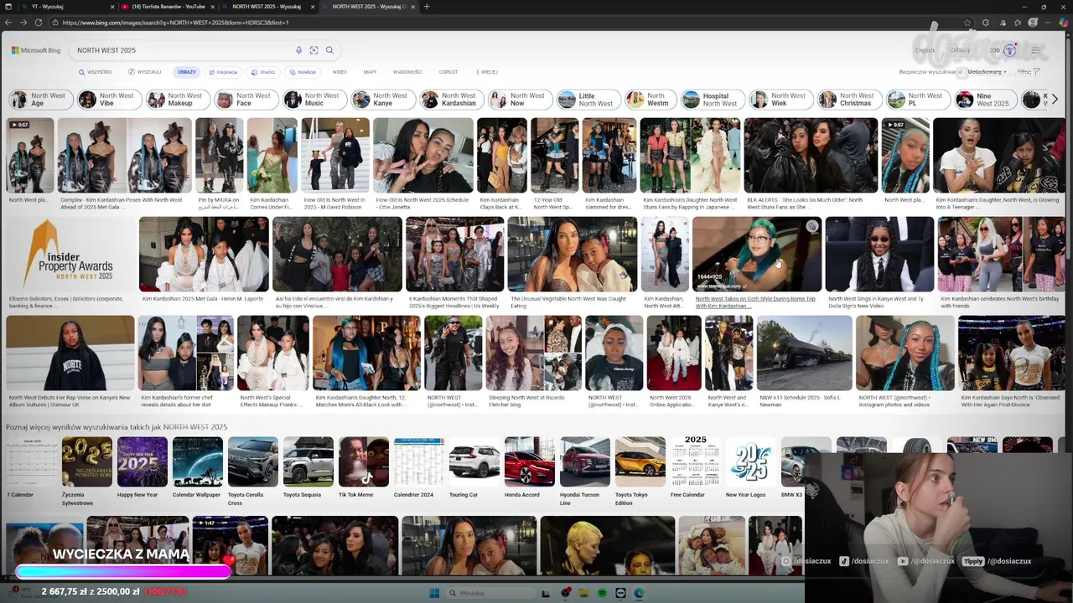The image size is (1073, 603).
Task: Click the Zaloguj sign-in button
Action: [x=961, y=50]
